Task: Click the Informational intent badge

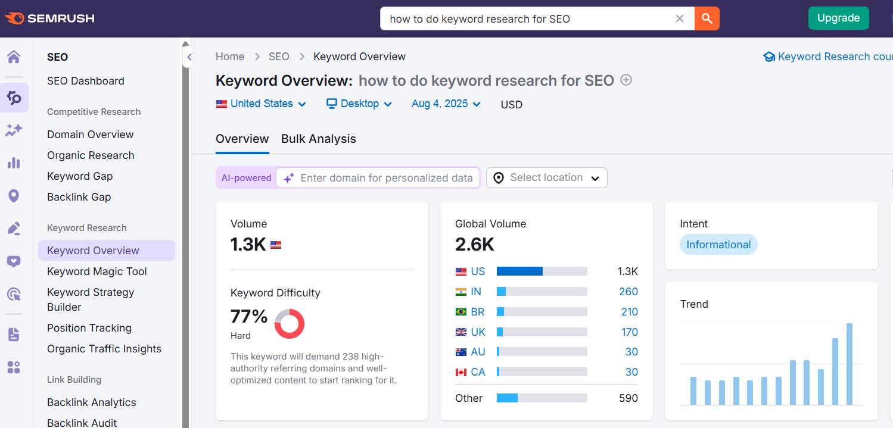Action: pos(718,245)
